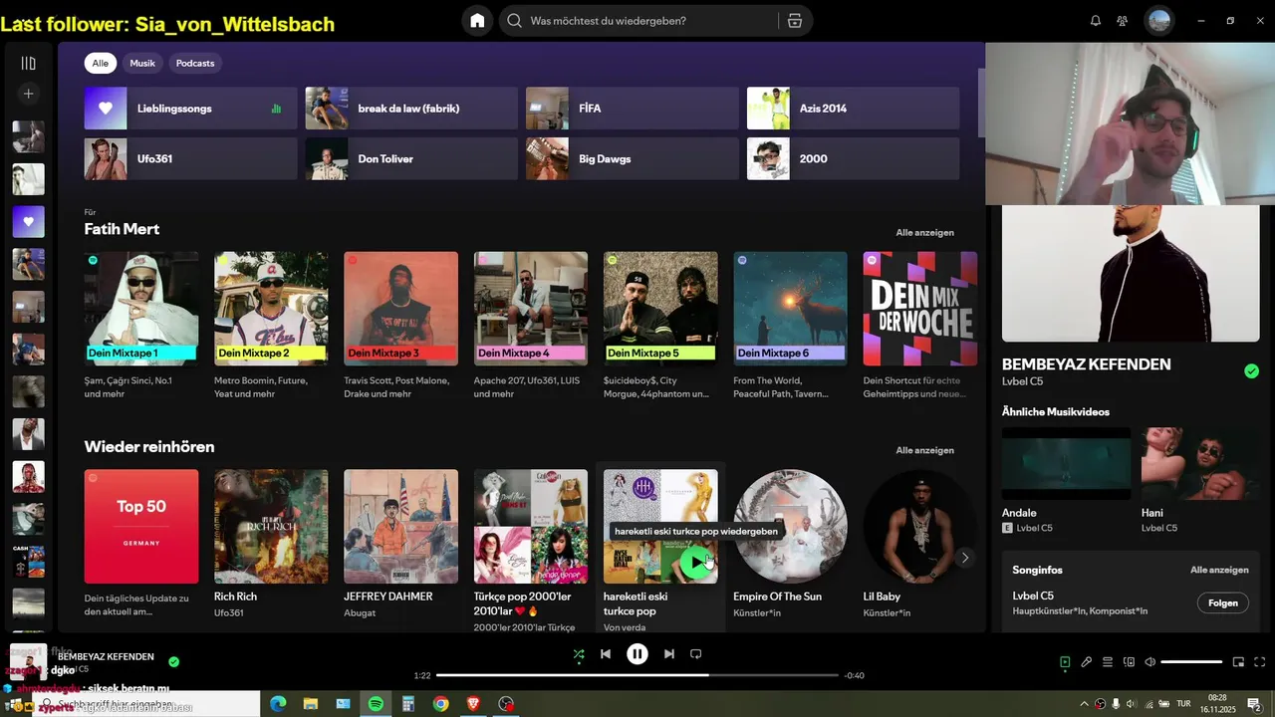
Task: Open the Ufo361 tile
Action: pos(191,158)
